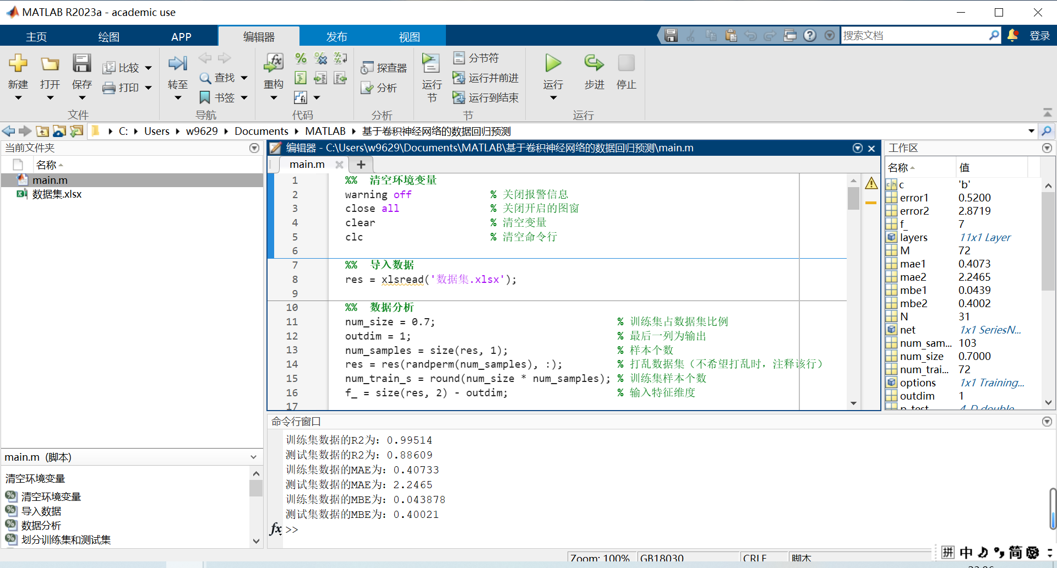Viewport: 1057px width, 568px height.
Task: Click the Analyze (分析) button
Action: pos(379,88)
